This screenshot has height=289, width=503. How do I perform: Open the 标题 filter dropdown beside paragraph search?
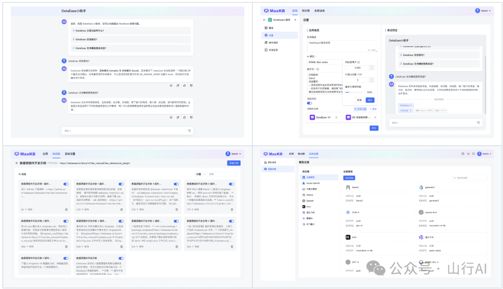coord(200,174)
